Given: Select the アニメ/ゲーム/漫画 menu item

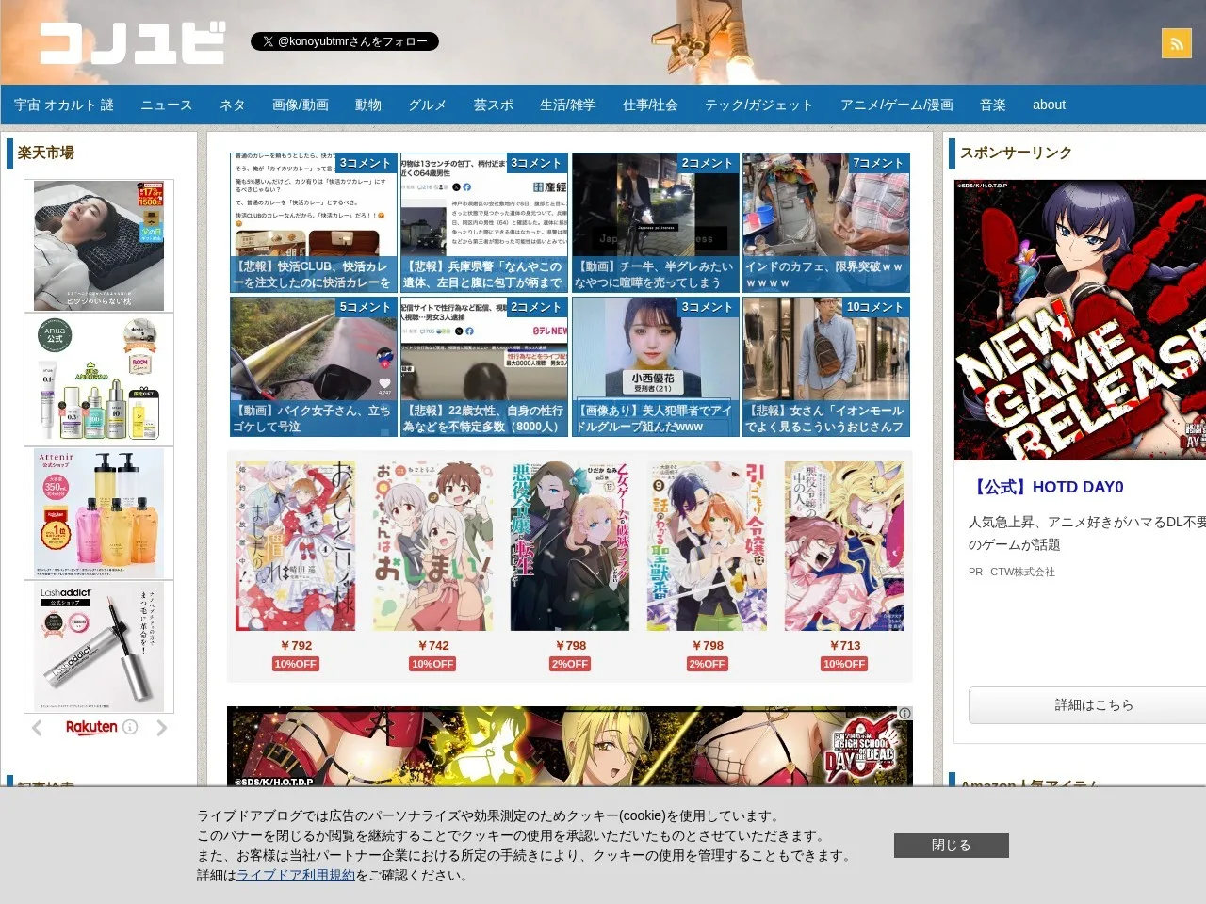Looking at the screenshot, I should [x=897, y=105].
